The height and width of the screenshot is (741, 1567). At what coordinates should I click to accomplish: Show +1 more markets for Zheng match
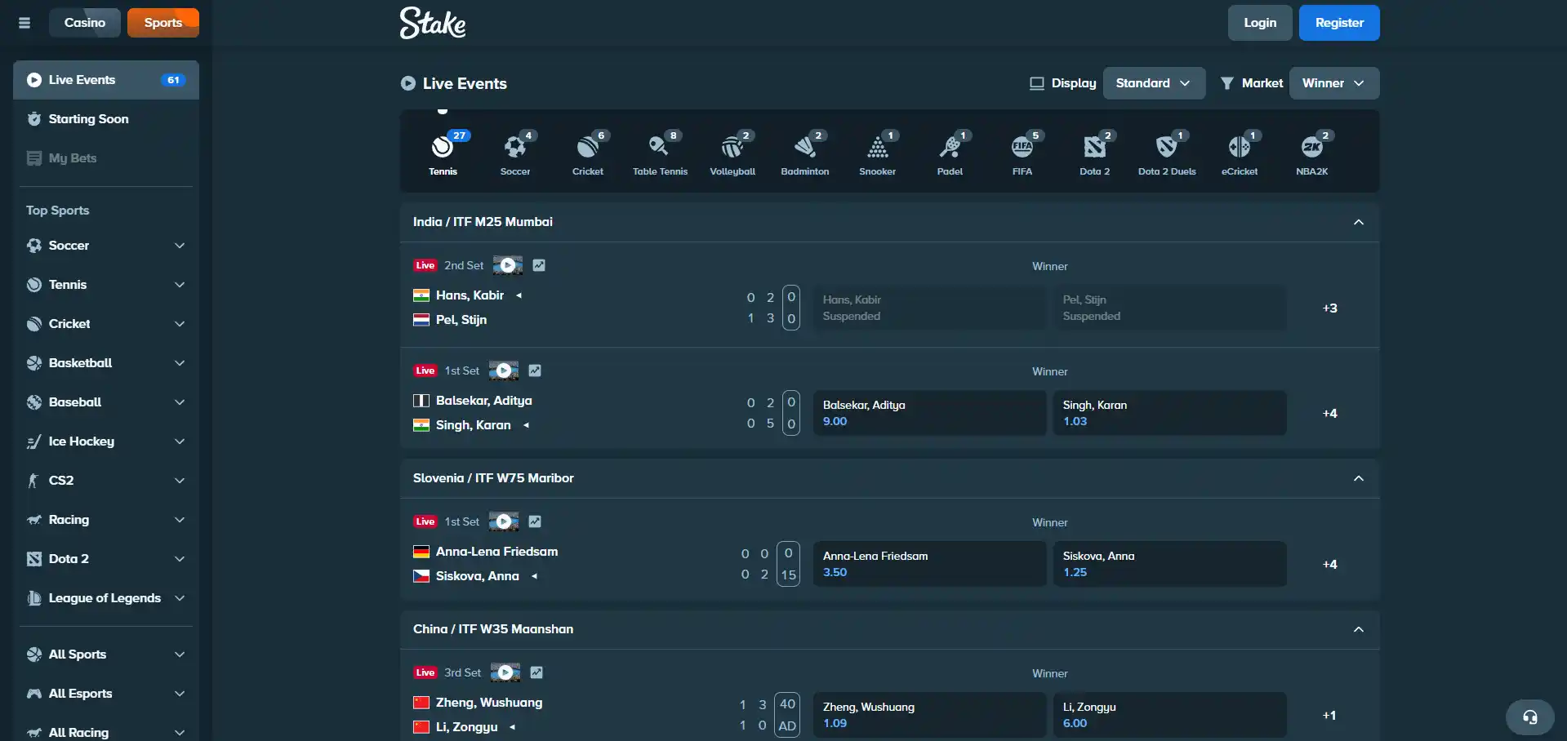coord(1330,715)
